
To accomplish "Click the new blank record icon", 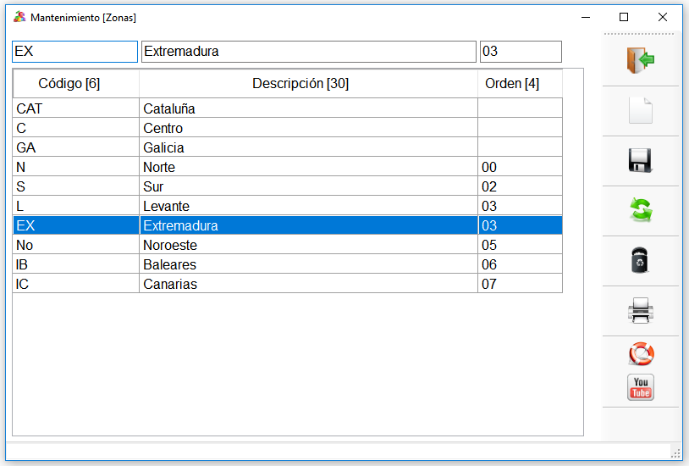I will 640,110.
